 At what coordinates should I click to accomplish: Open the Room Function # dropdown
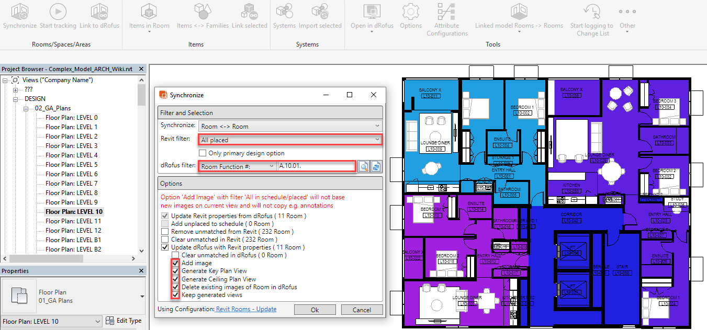point(237,166)
